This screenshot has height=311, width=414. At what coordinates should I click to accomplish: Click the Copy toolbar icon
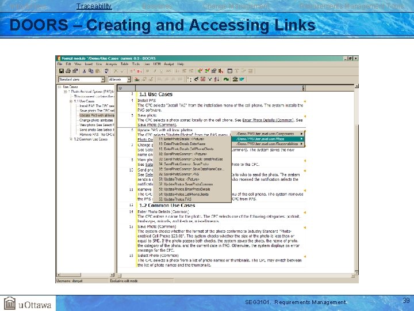coord(91,71)
